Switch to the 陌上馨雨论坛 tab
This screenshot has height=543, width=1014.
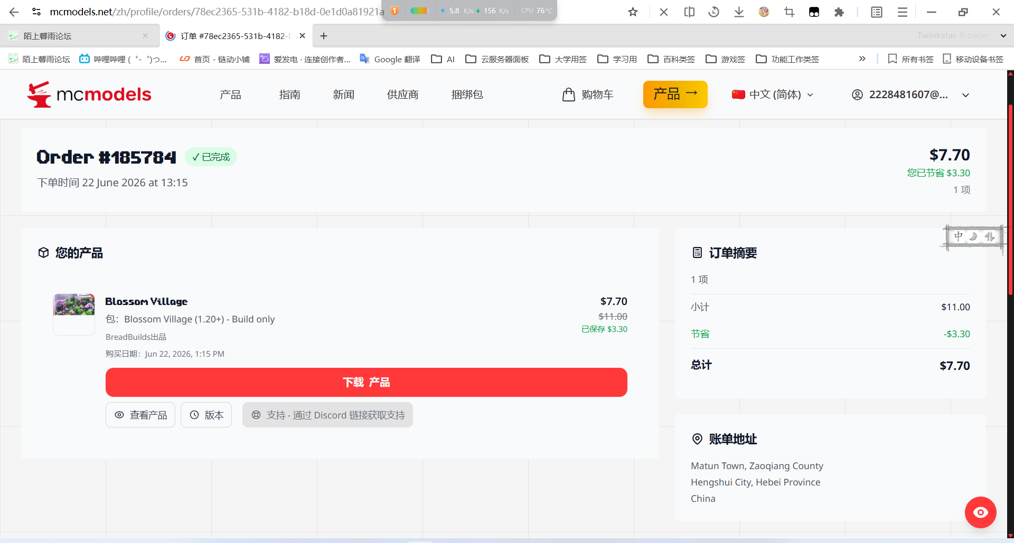tap(79, 36)
